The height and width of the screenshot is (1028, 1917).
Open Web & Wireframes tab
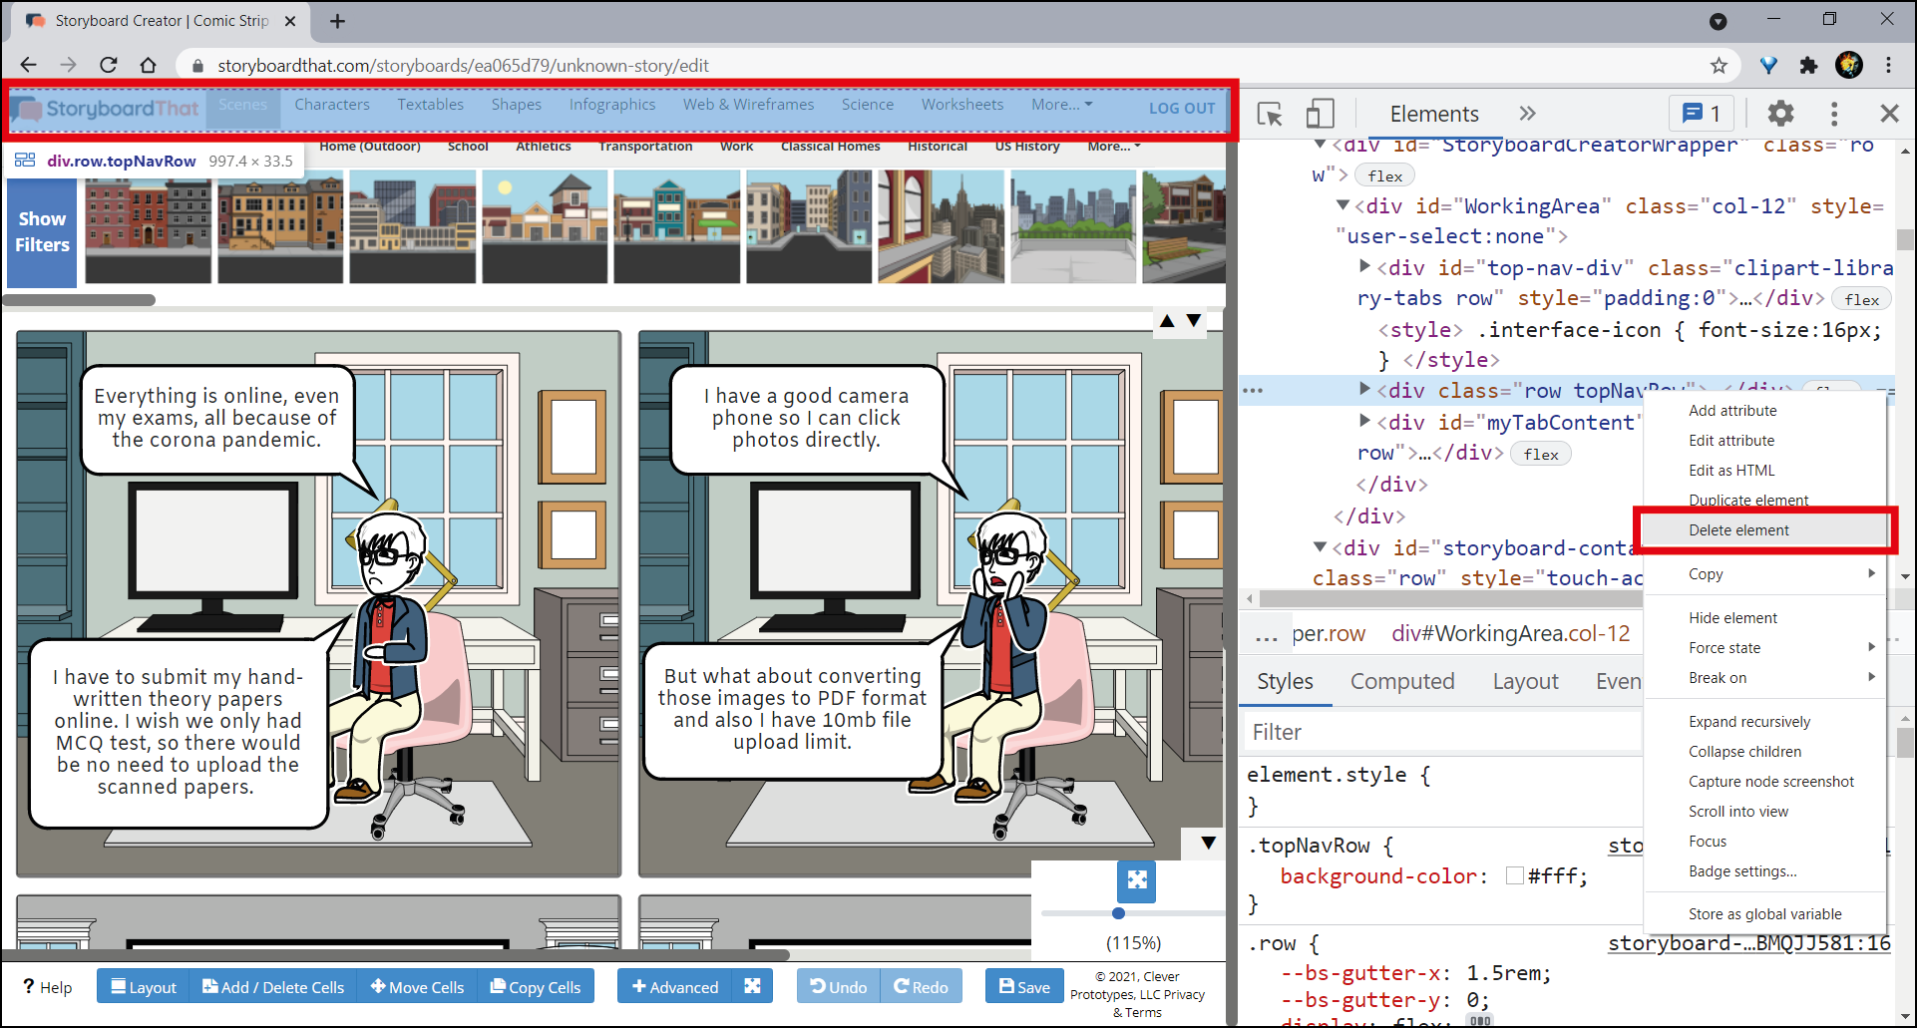click(749, 105)
